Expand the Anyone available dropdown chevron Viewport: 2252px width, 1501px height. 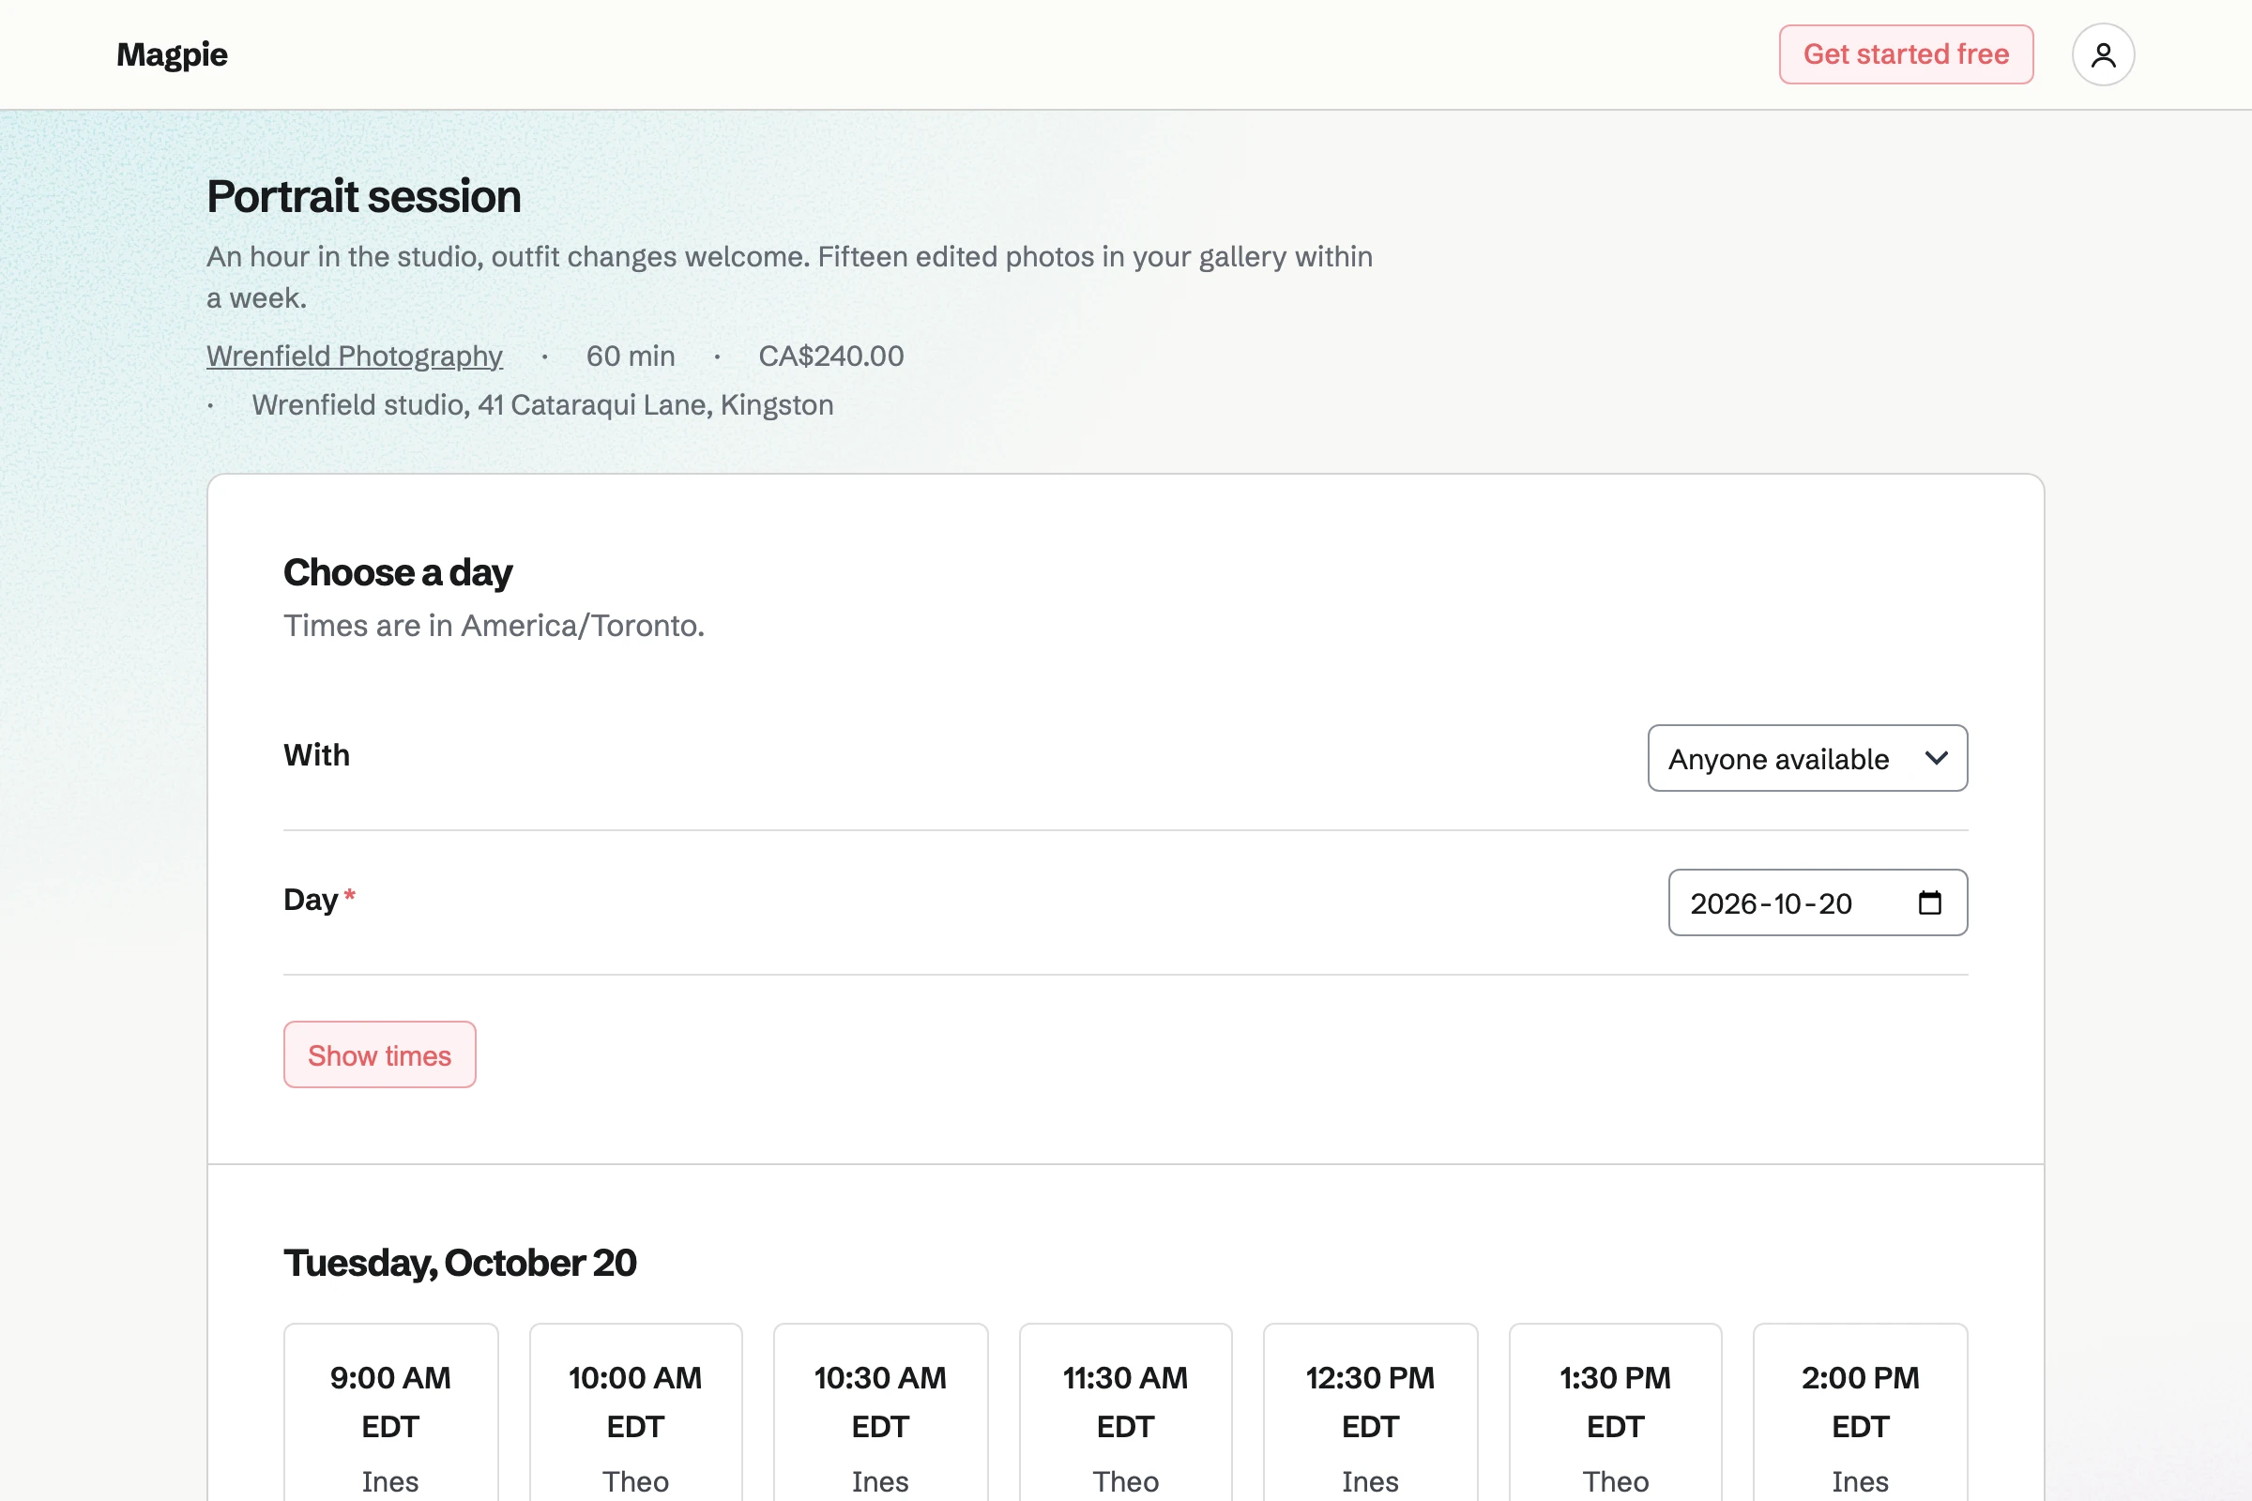tap(1936, 758)
